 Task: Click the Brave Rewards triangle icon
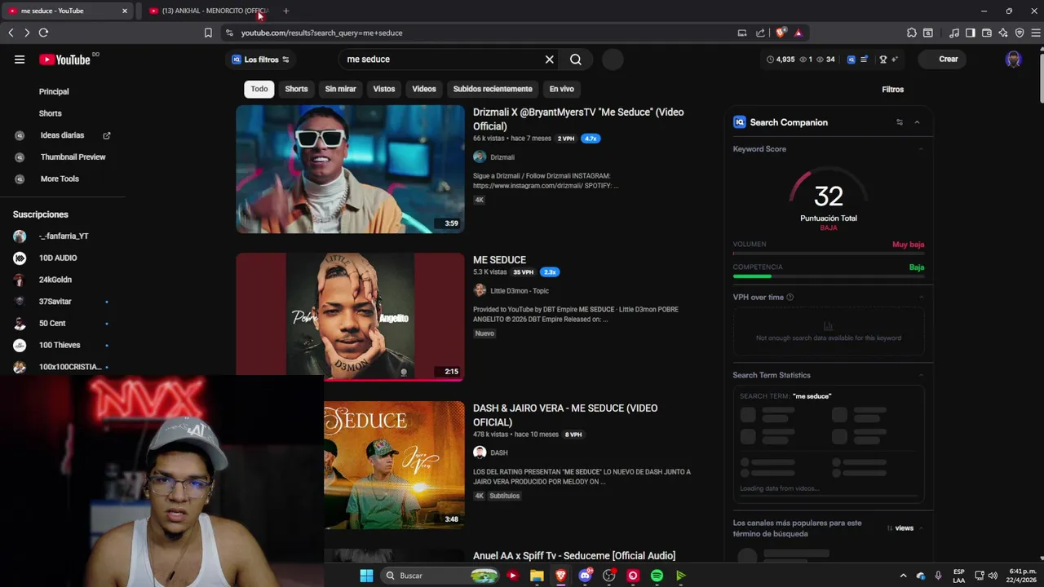point(798,33)
